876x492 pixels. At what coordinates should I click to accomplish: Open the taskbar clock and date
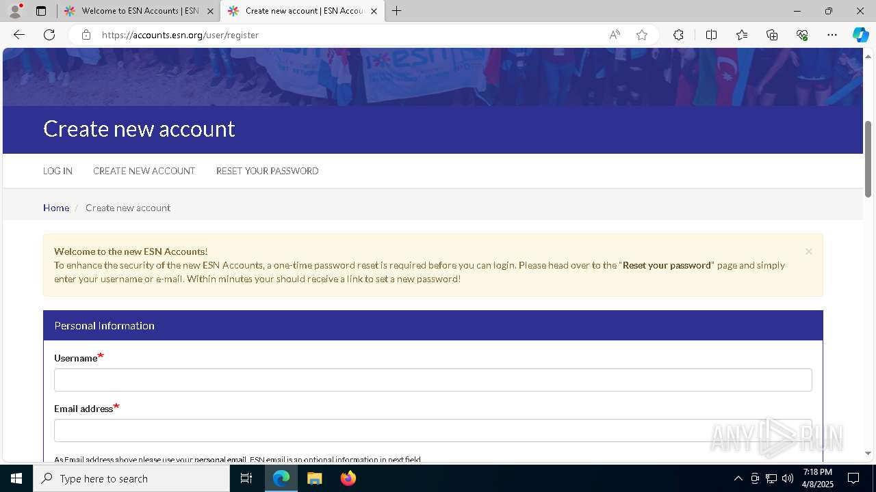pyautogui.click(x=818, y=478)
